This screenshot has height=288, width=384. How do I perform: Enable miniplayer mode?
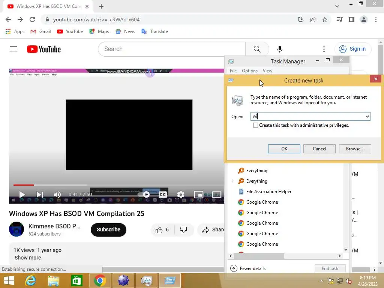199,195
